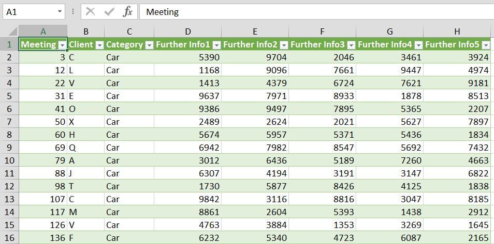Click the Enter checkmark formula bar icon
494x244 pixels.
click(x=109, y=11)
